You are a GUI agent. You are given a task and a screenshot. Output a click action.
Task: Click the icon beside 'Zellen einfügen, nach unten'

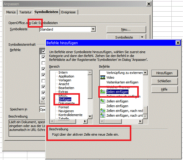point(103,115)
